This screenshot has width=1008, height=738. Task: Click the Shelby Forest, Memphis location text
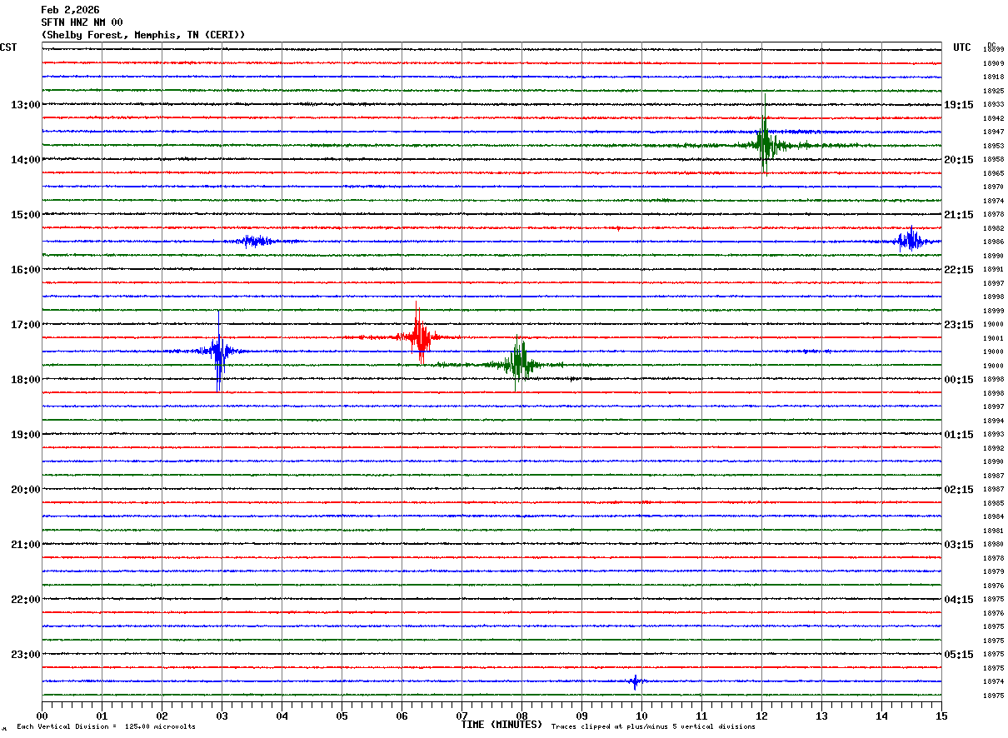(x=142, y=35)
